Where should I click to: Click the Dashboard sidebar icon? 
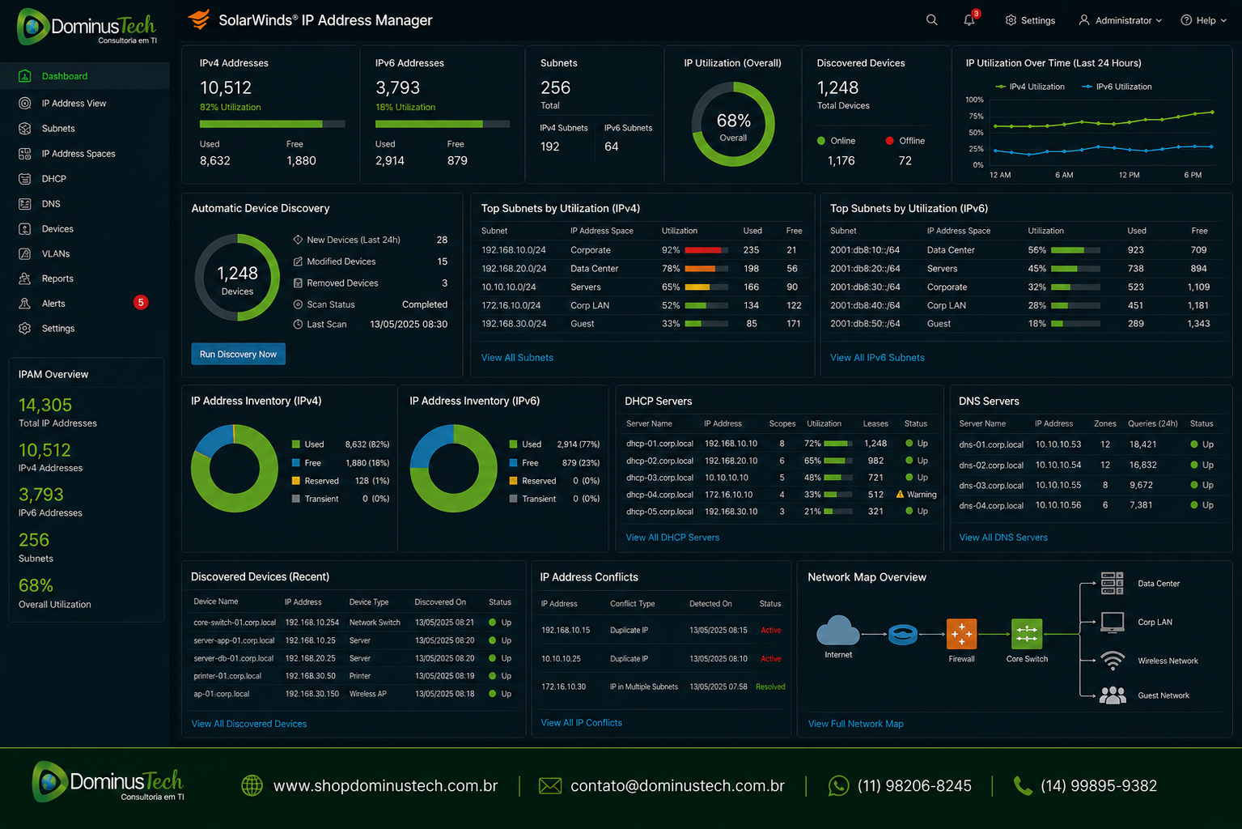pyautogui.click(x=25, y=76)
